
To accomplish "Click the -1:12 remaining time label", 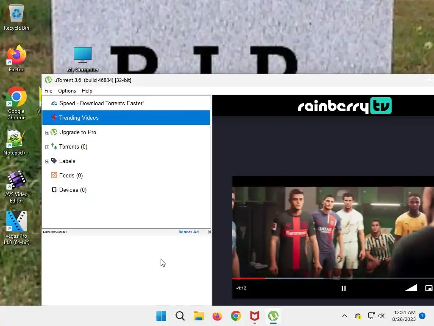I will pyautogui.click(x=241, y=288).
